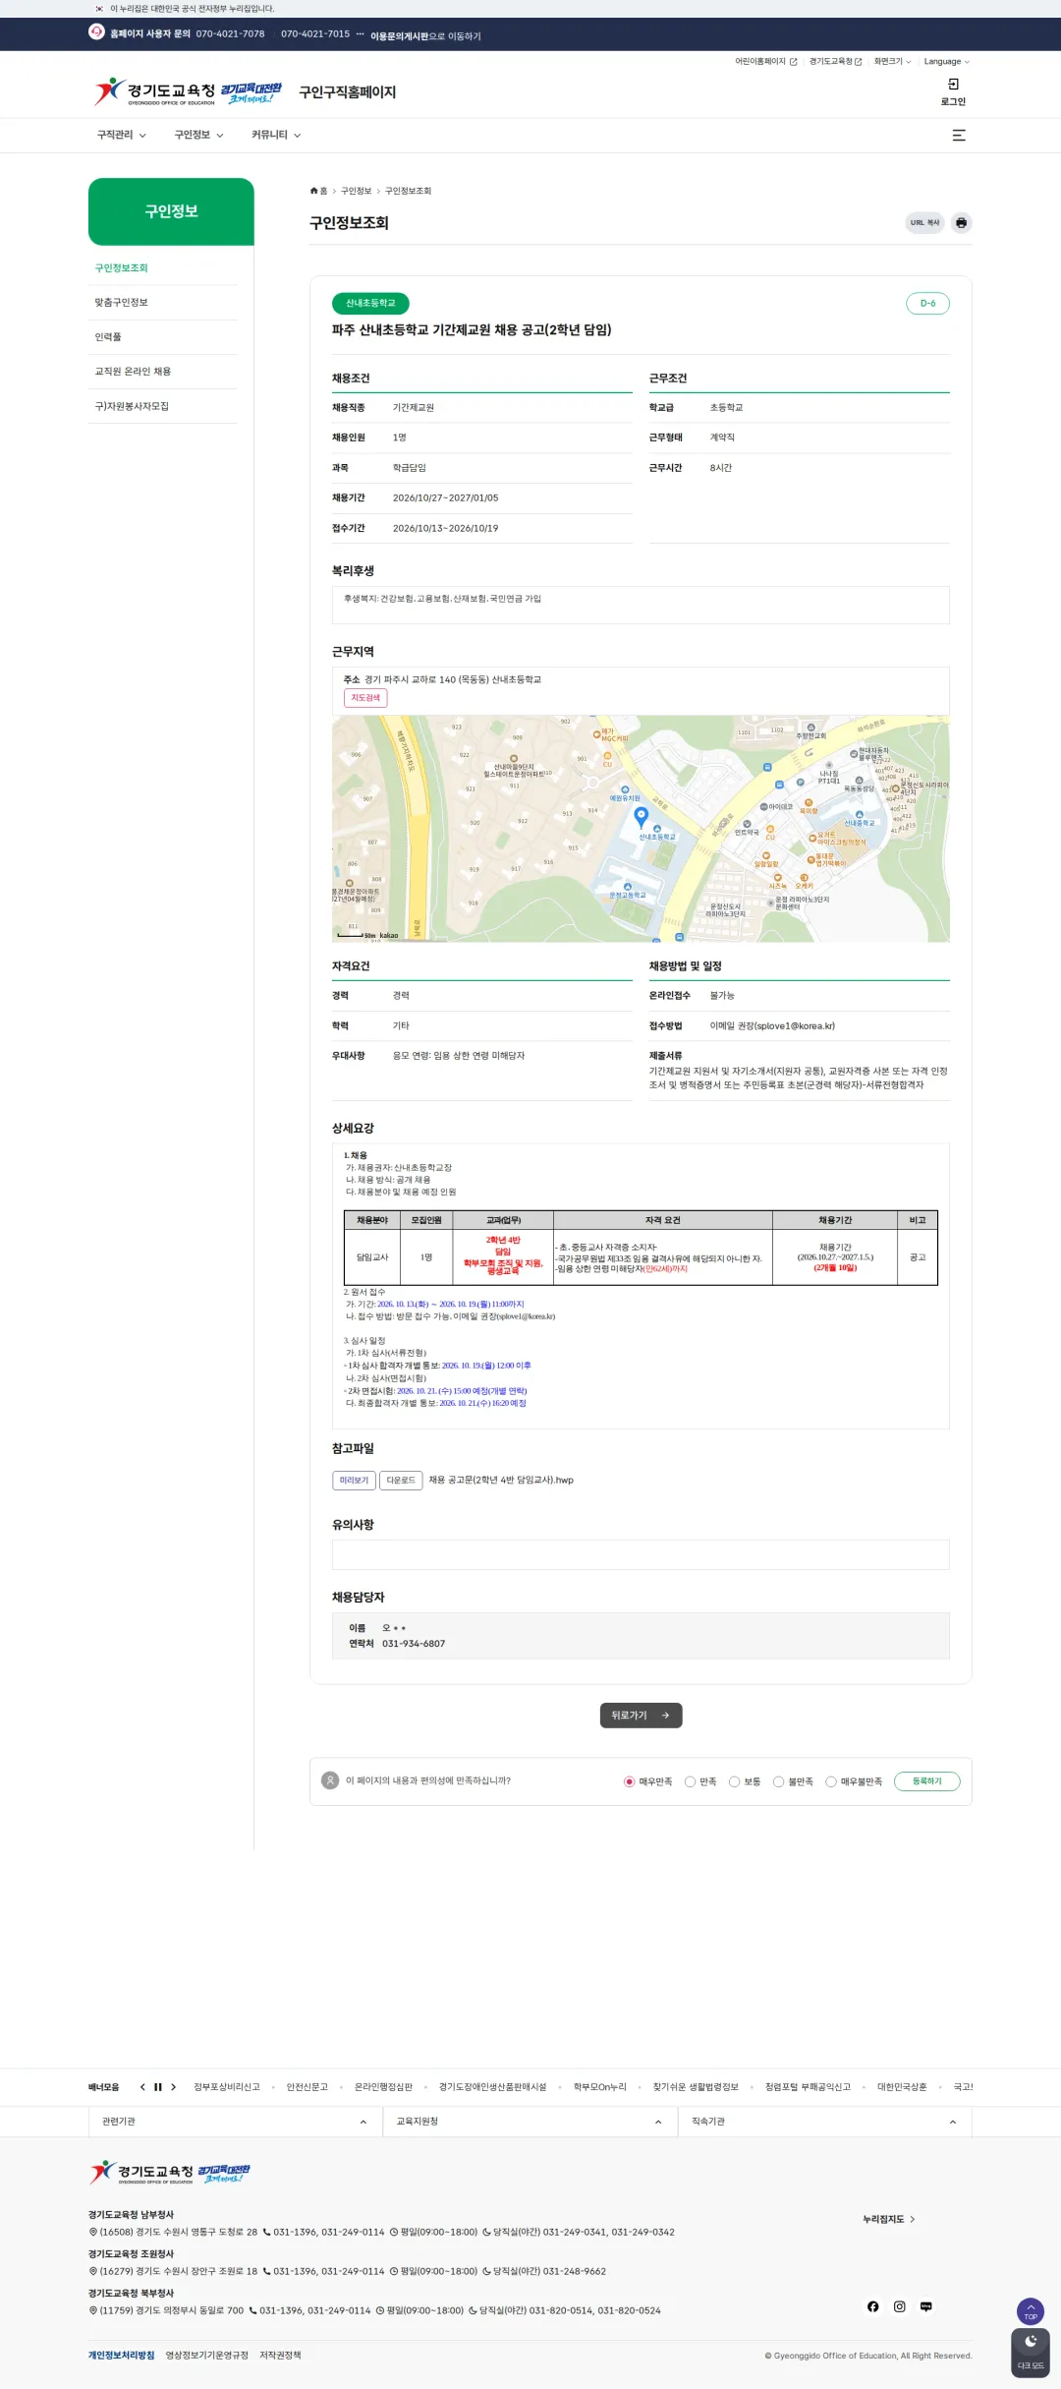Click the map of 산내초등학교 area

click(x=641, y=829)
